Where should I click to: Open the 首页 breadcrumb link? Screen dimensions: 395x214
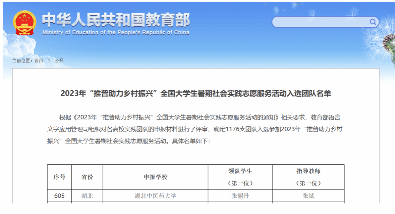(39, 61)
